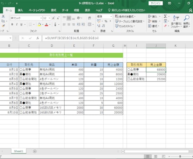Click the formula bar cancel X icon

[23, 38]
